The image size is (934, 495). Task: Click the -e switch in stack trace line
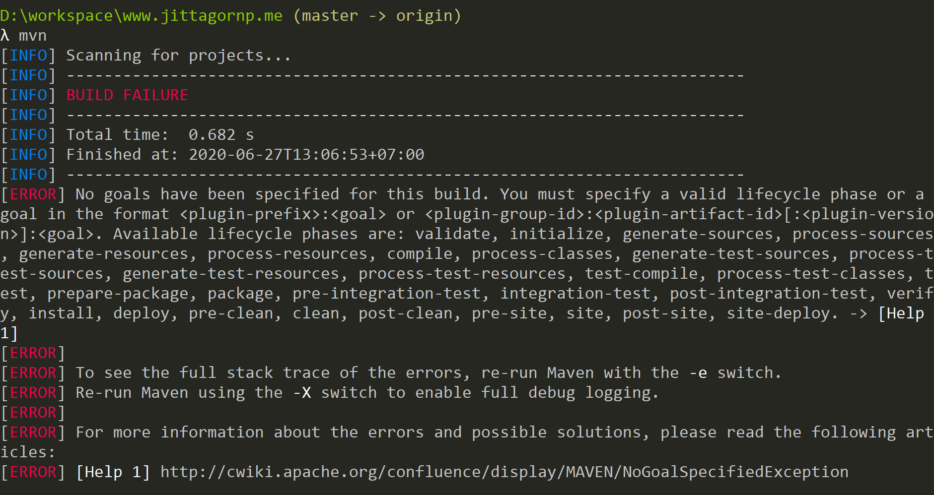point(698,373)
